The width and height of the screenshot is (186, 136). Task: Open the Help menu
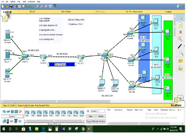(x=38, y=2)
